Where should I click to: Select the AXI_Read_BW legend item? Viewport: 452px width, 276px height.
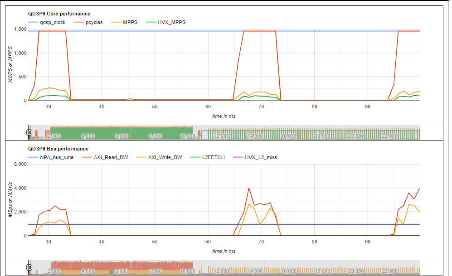[x=105, y=158]
